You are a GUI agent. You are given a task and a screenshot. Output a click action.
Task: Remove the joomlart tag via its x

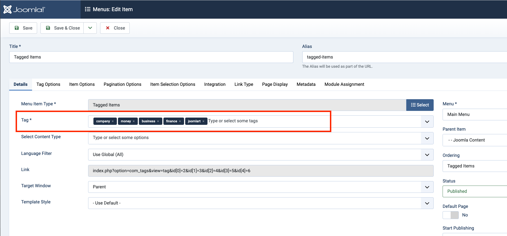(x=203, y=121)
